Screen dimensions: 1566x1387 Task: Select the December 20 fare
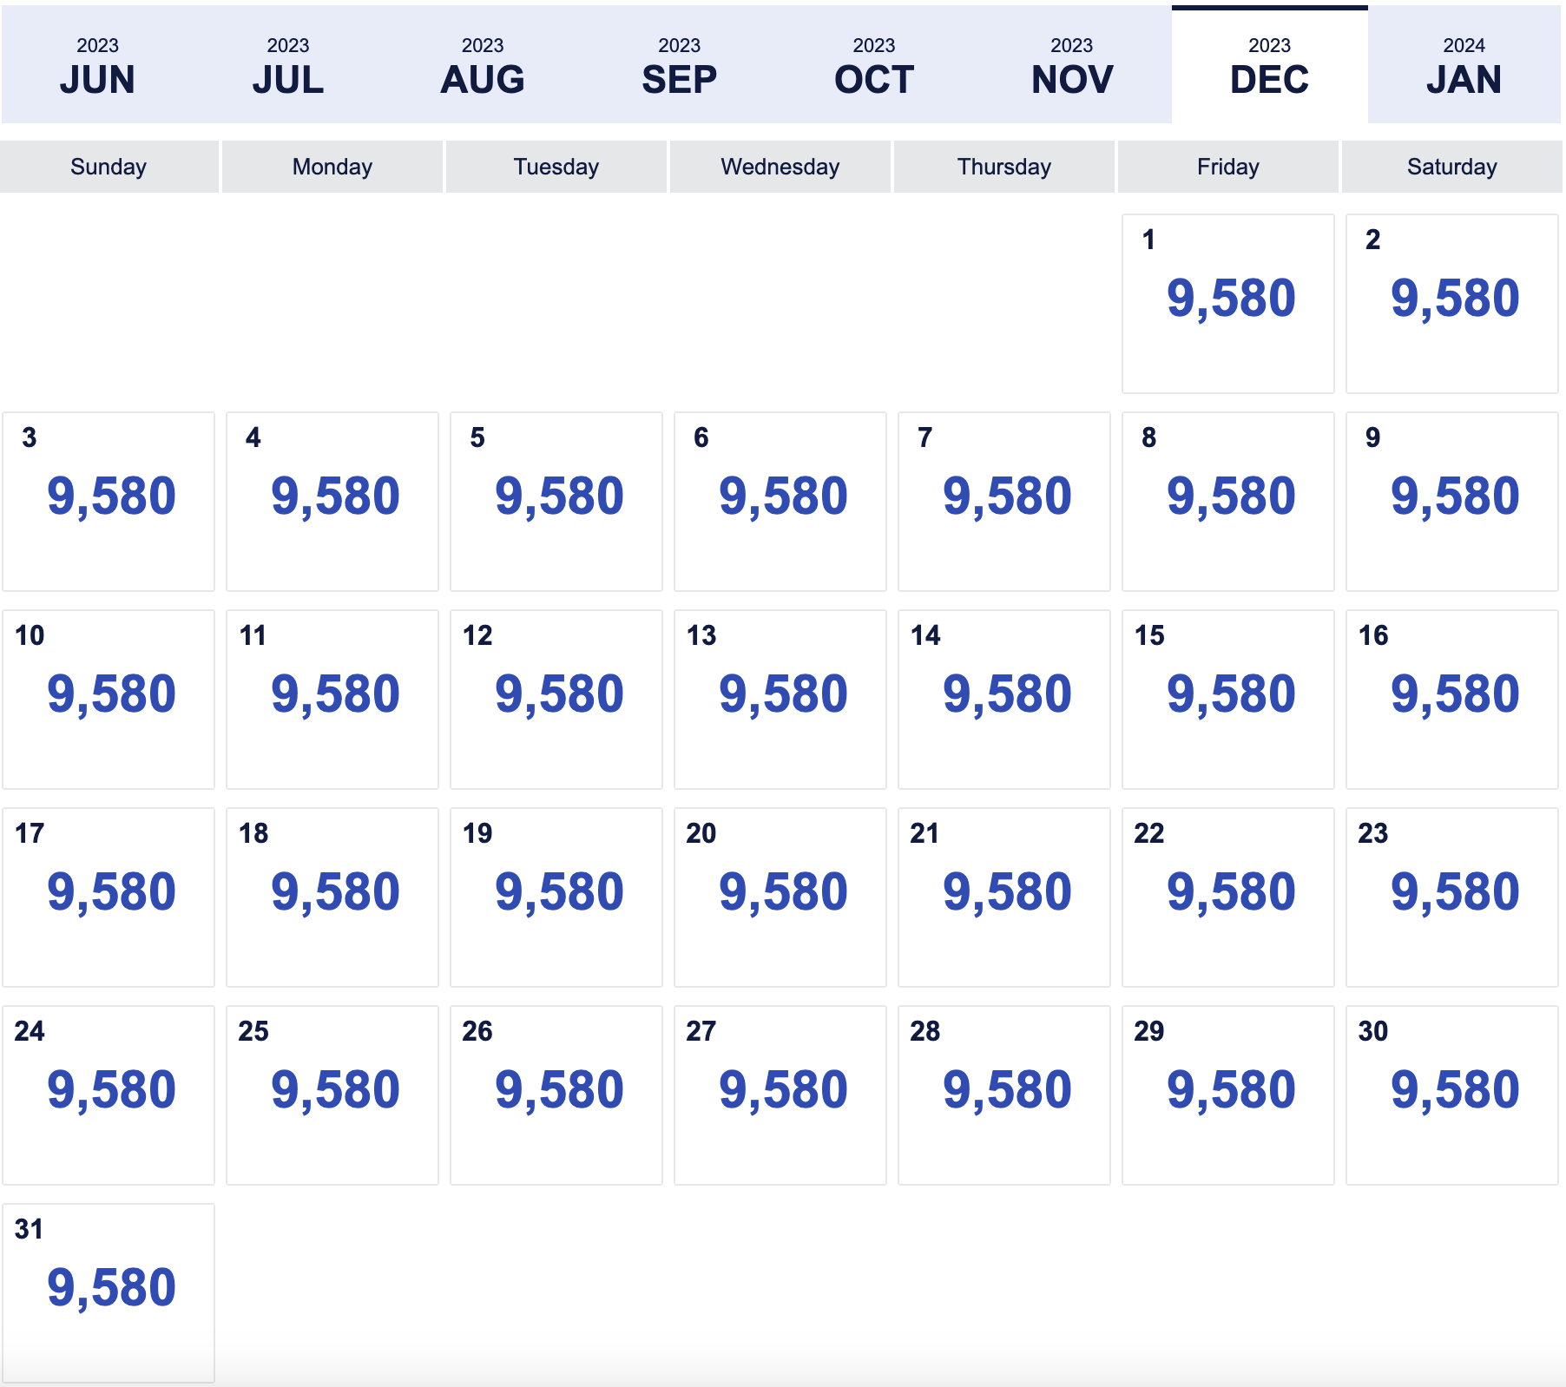point(780,897)
